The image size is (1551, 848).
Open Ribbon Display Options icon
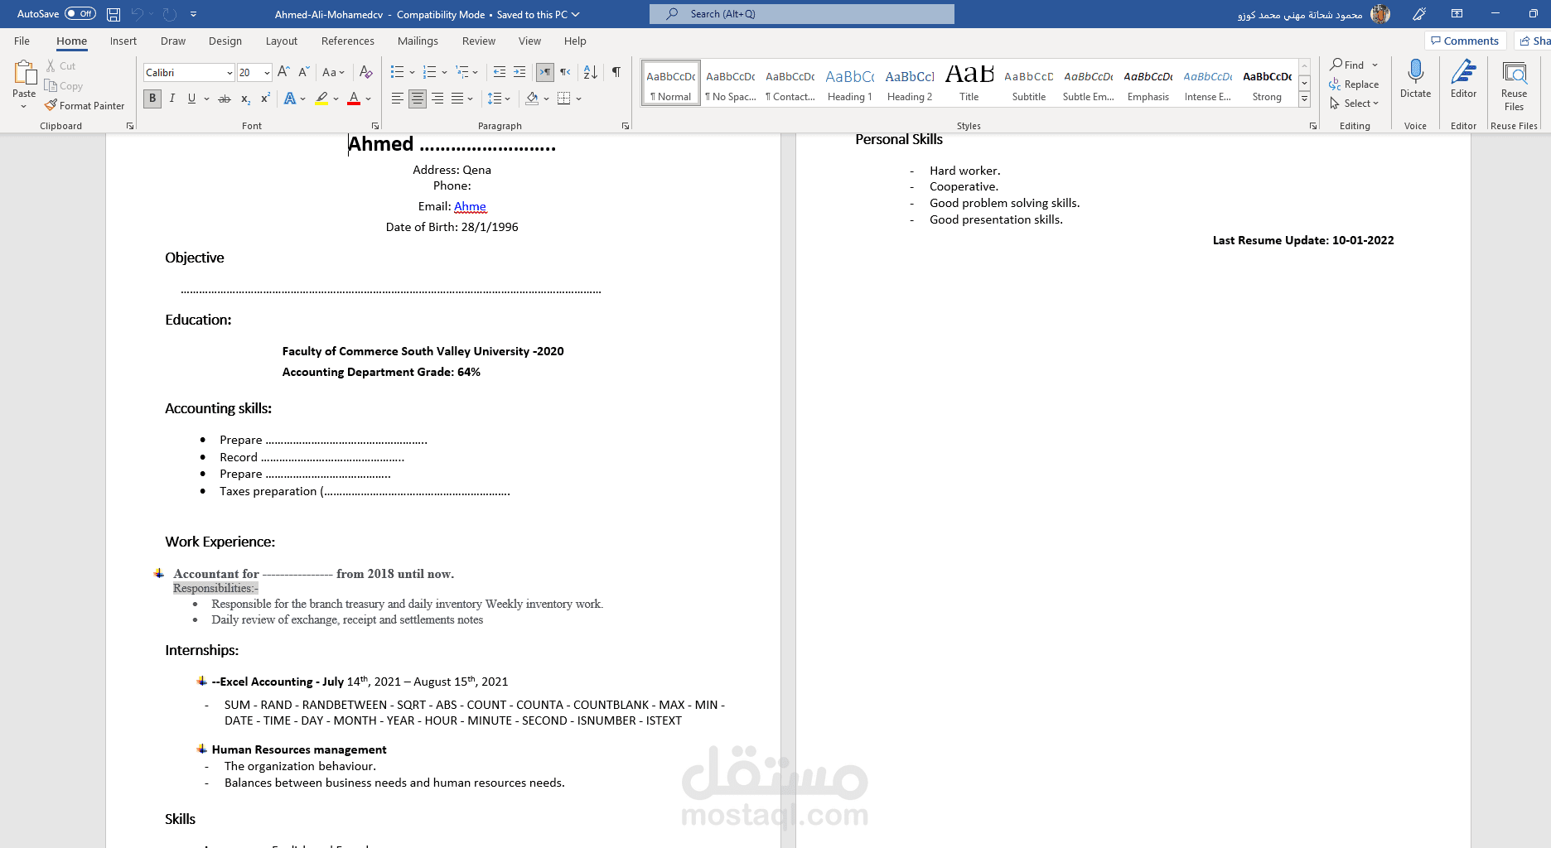coord(1457,14)
